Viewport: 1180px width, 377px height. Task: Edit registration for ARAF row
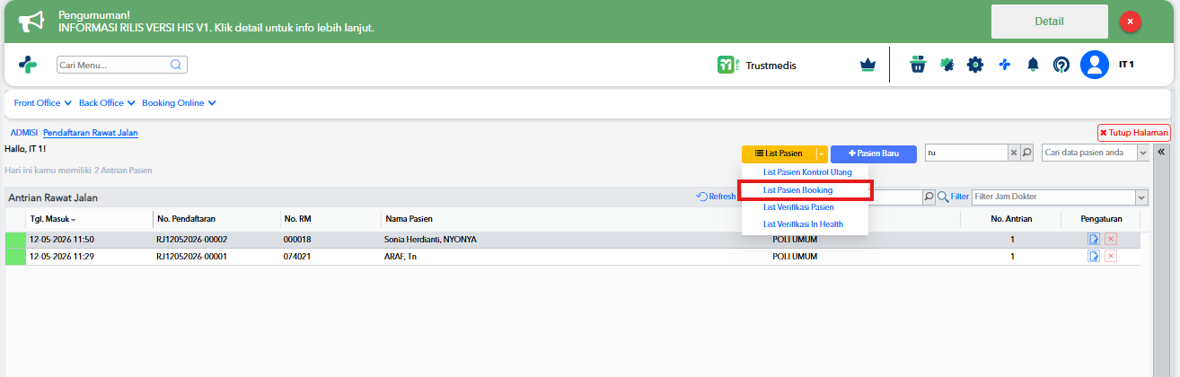pos(1094,257)
